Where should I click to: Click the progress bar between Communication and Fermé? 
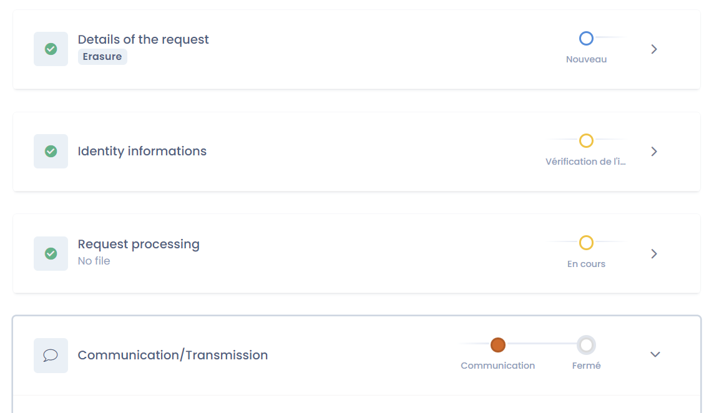(542, 344)
